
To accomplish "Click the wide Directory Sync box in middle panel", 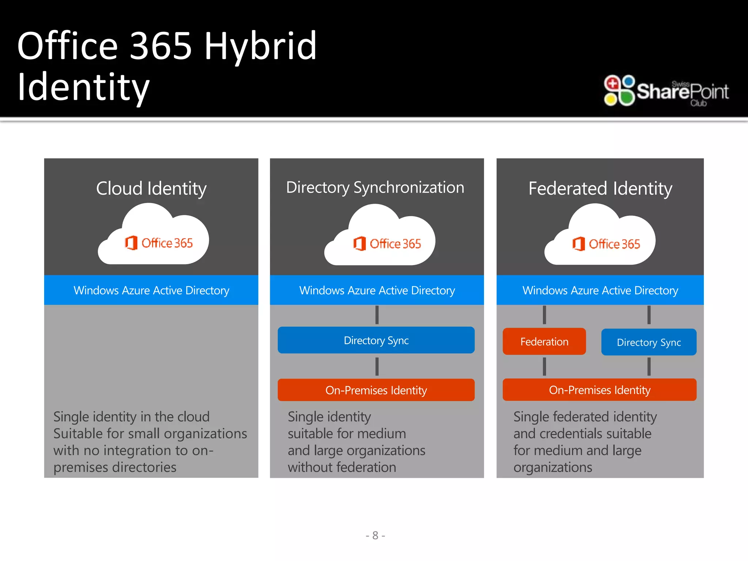I will pyautogui.click(x=376, y=340).
